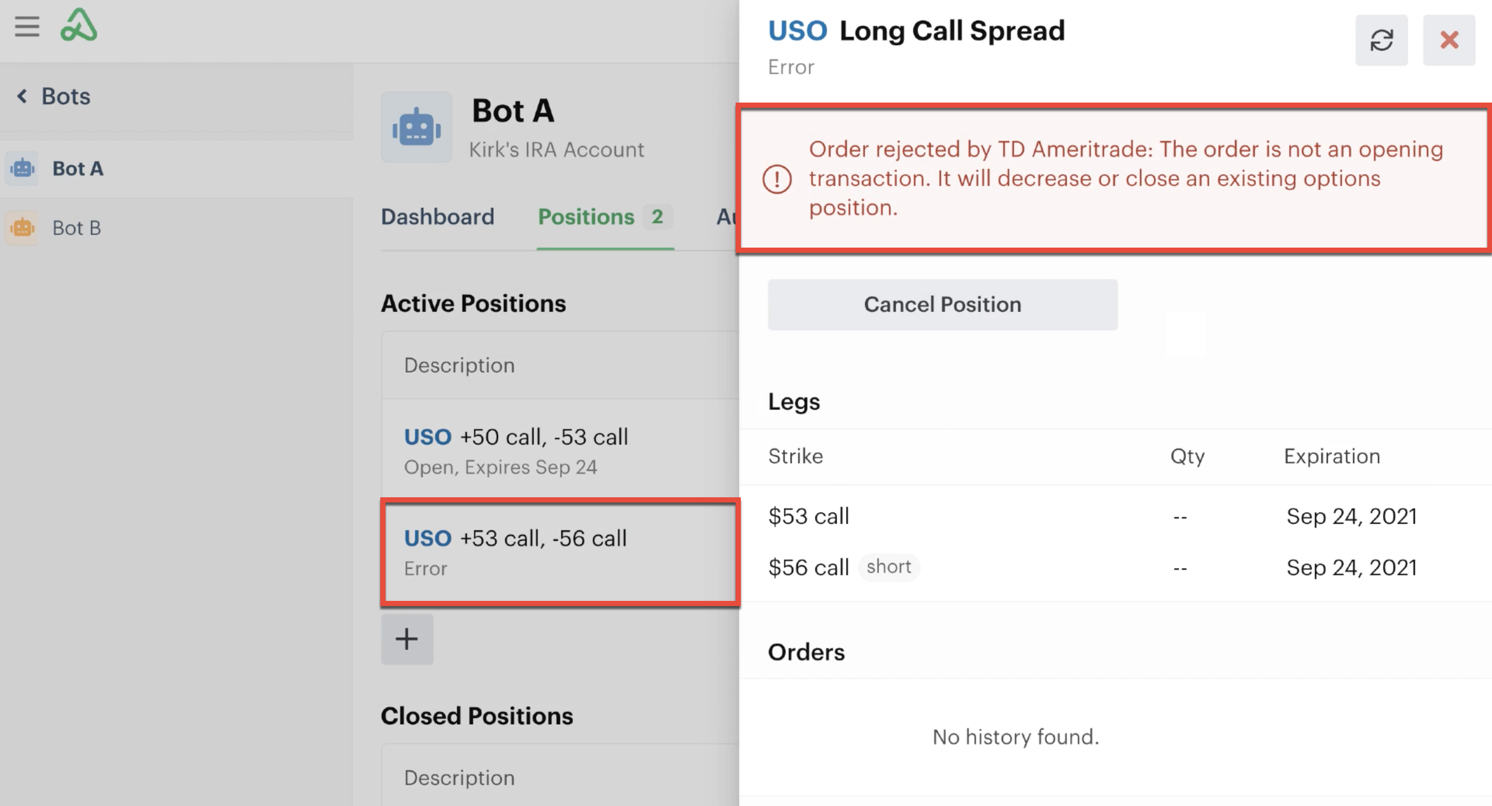The width and height of the screenshot is (1492, 806).
Task: Select the Positions tab
Action: pos(605,217)
